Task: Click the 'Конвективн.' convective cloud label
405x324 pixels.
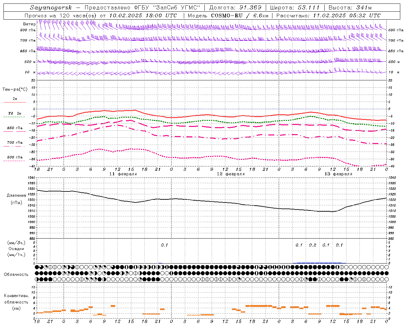Action: click(16, 296)
